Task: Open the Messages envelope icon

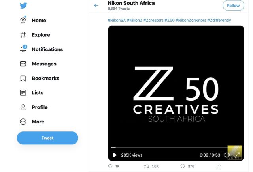Action: tap(23, 64)
